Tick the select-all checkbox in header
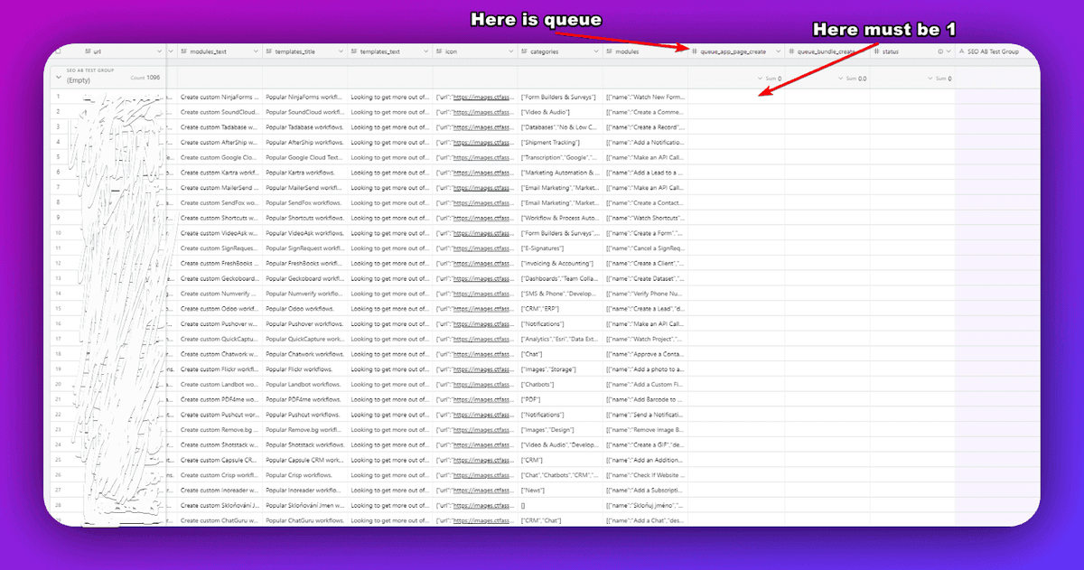The image size is (1084, 570). 59,52
